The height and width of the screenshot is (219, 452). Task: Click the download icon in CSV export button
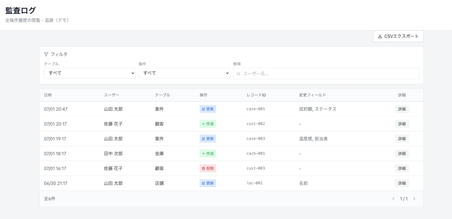tap(380, 36)
